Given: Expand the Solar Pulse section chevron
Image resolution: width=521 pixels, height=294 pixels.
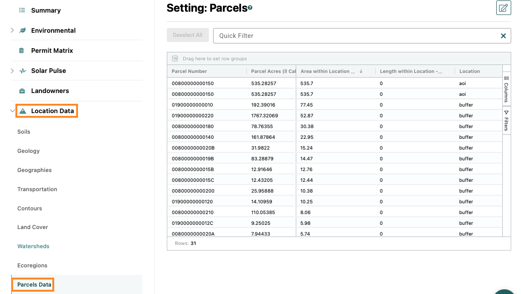Looking at the screenshot, I should [12, 71].
